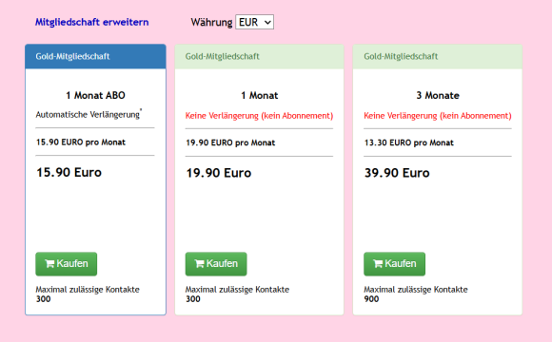Click Kaufen for the 1 Monat ABO plan
Viewport: 552px width, 342px height.
(x=67, y=263)
